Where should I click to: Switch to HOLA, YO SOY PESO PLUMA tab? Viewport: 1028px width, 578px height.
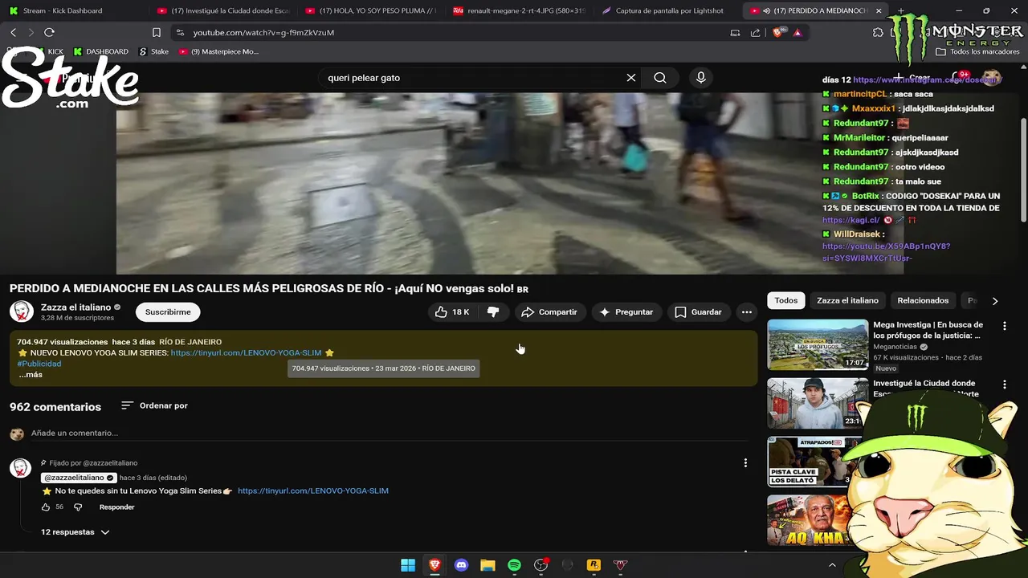pos(371,11)
